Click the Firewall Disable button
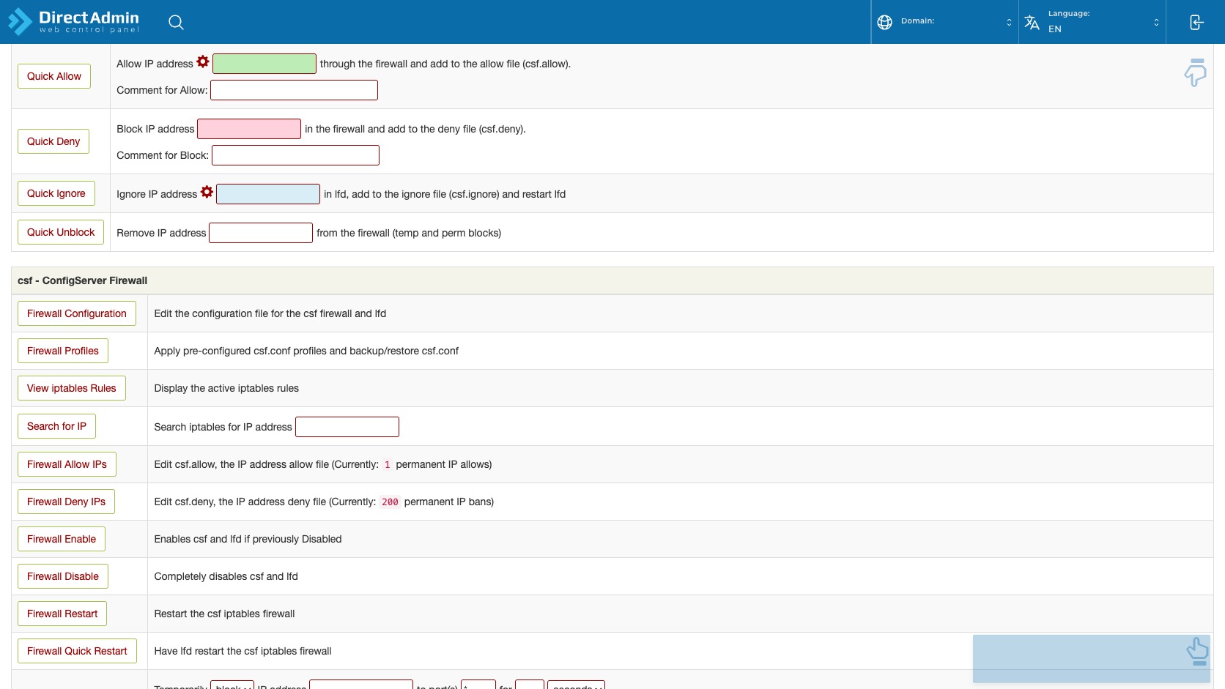 [x=63, y=576]
